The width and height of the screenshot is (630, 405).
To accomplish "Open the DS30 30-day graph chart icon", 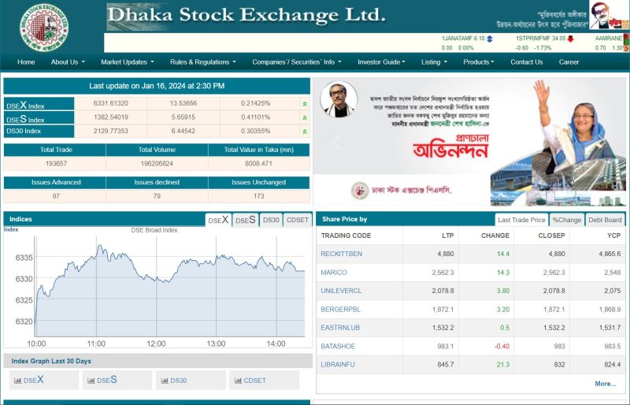I will point(164,381).
